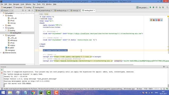This screenshot has height=95, width=169.
Task: Collapse the landing app folder
Action: (x=3, y=16)
